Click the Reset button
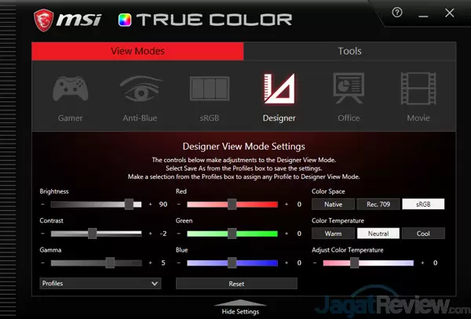 (x=236, y=284)
